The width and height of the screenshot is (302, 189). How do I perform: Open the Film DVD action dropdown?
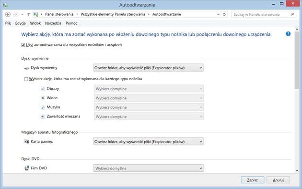148,168
